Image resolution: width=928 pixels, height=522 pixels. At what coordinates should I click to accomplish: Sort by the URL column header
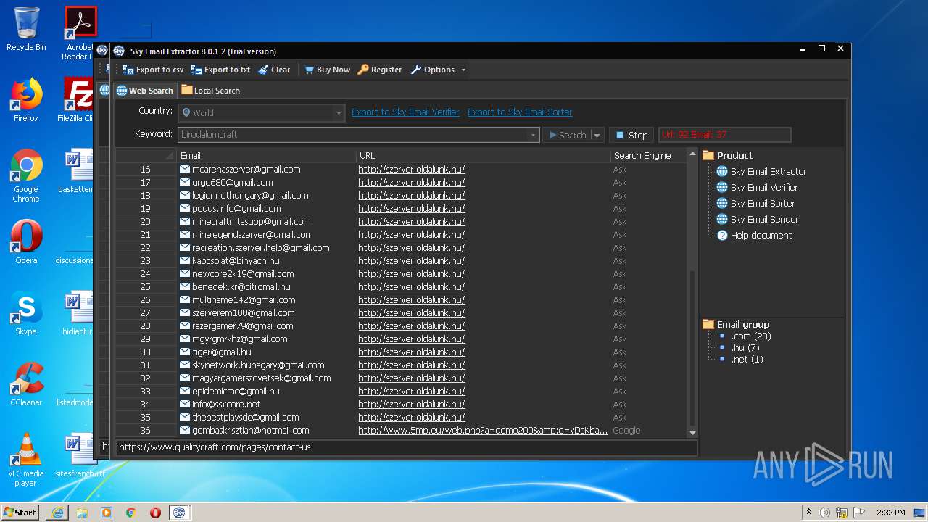[483, 155]
